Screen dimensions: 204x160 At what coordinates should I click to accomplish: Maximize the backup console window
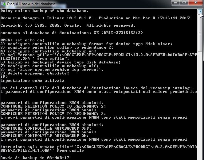coord(184,2)
